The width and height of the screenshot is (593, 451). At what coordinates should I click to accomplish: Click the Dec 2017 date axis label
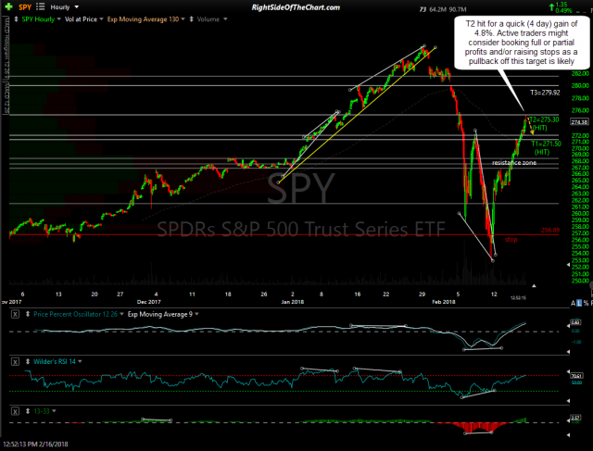click(x=148, y=302)
